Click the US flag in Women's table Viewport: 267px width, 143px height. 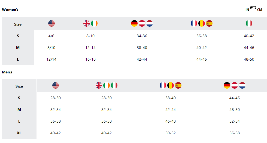click(51, 23)
